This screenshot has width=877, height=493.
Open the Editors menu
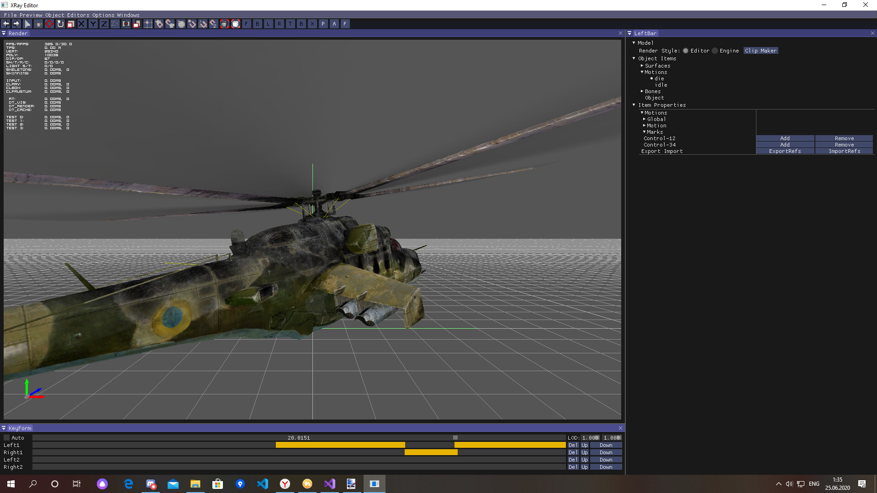point(78,15)
